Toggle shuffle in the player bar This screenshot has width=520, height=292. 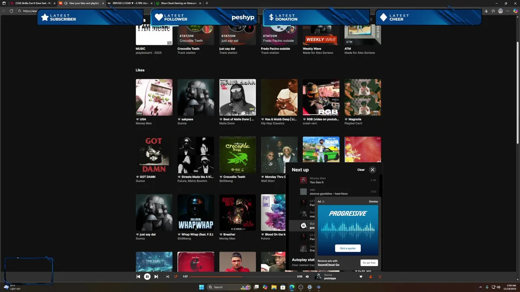coord(167,277)
